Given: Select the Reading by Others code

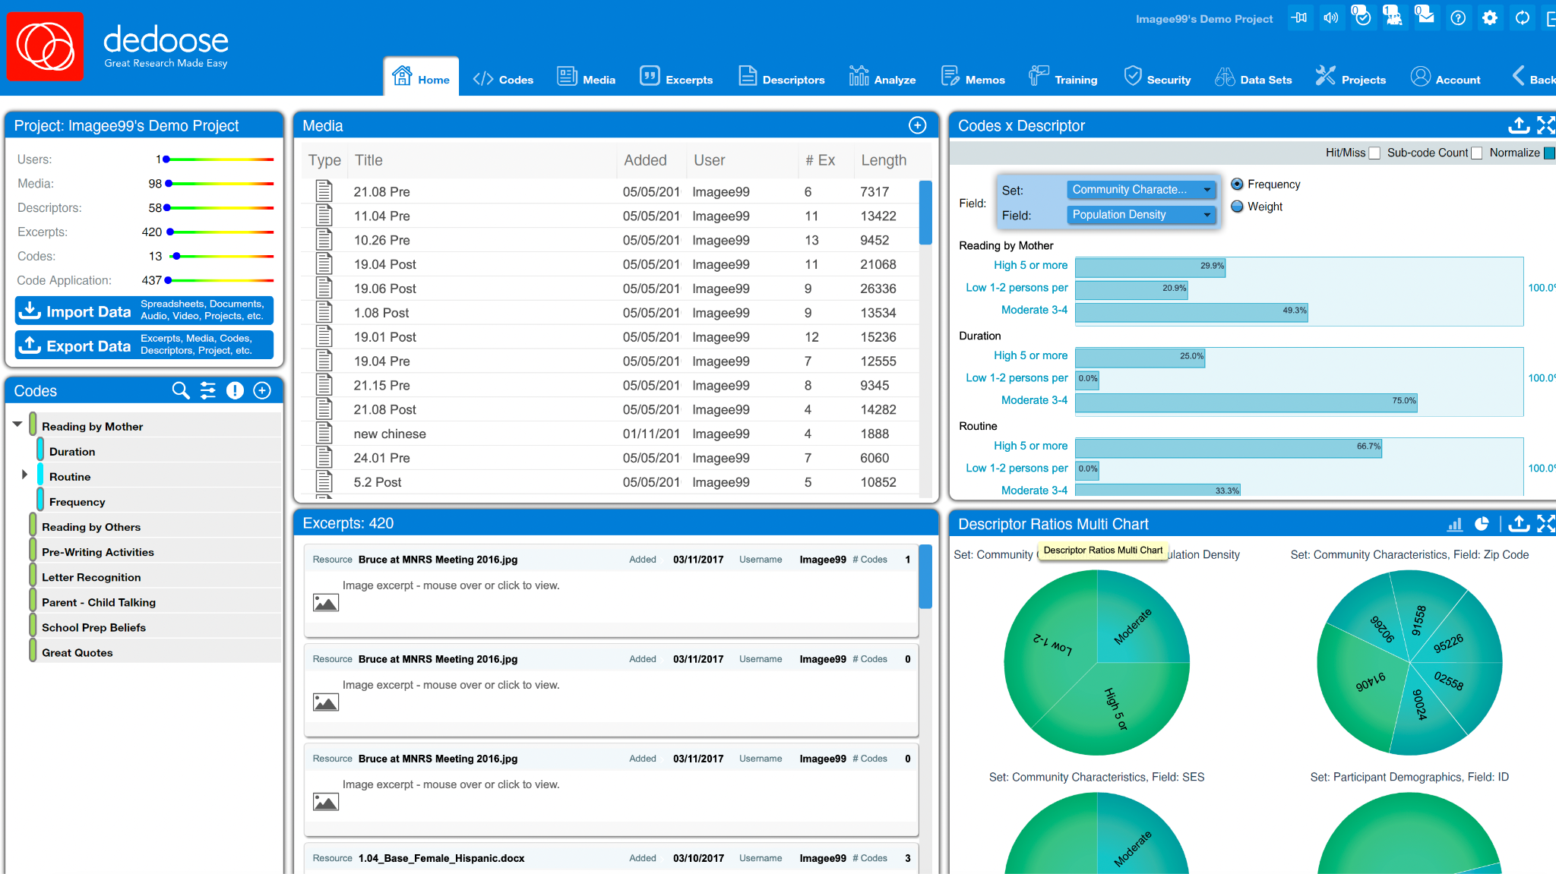Looking at the screenshot, I should [x=91, y=527].
